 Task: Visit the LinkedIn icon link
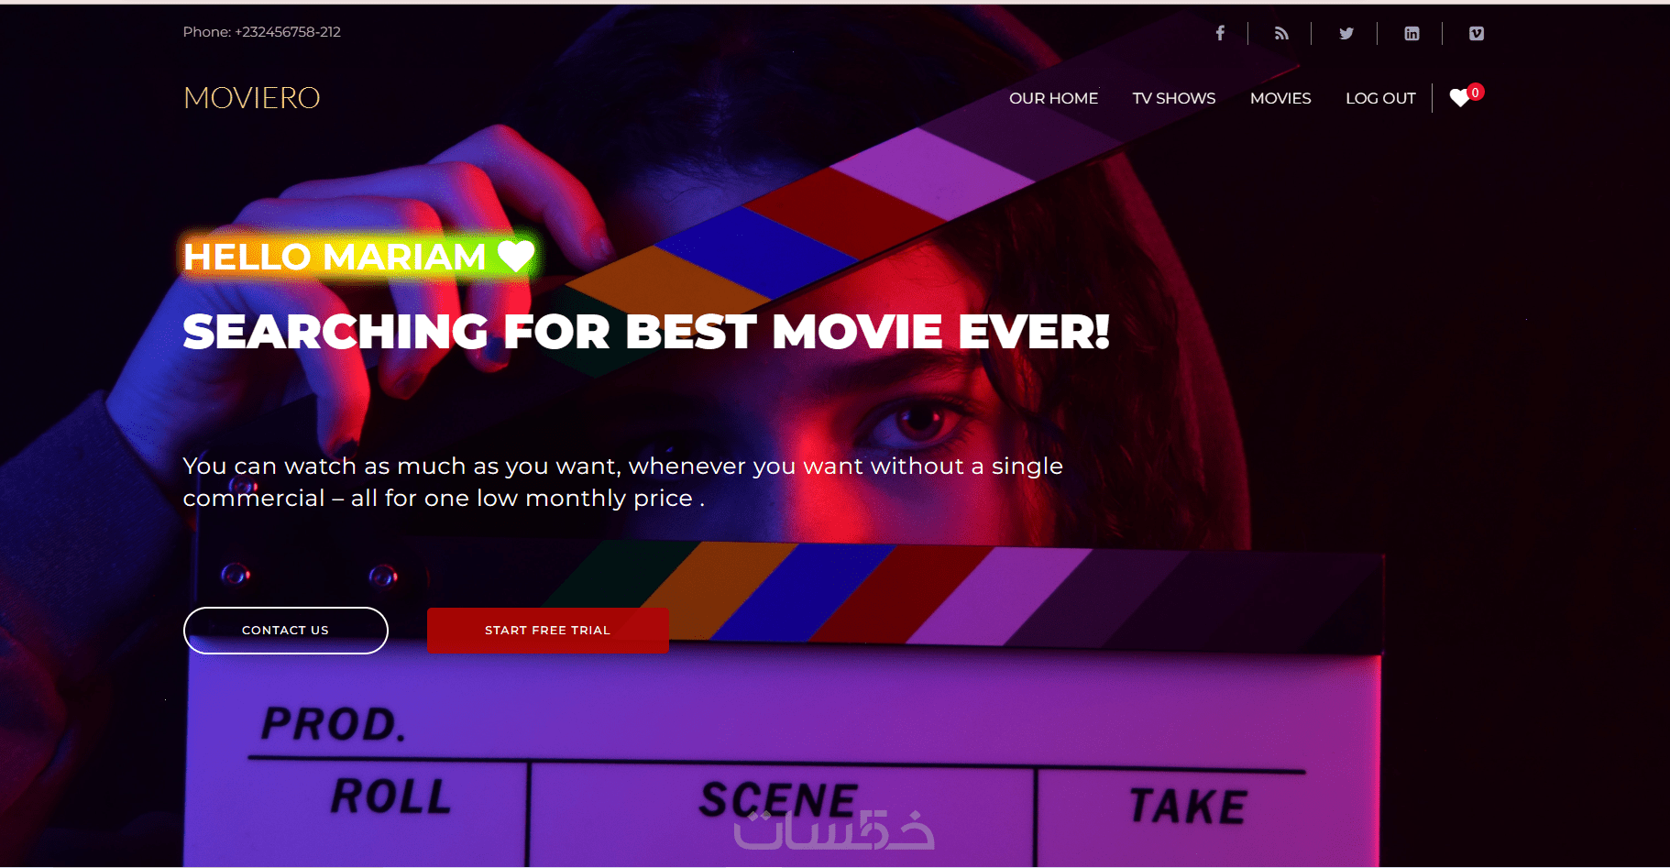1412,33
